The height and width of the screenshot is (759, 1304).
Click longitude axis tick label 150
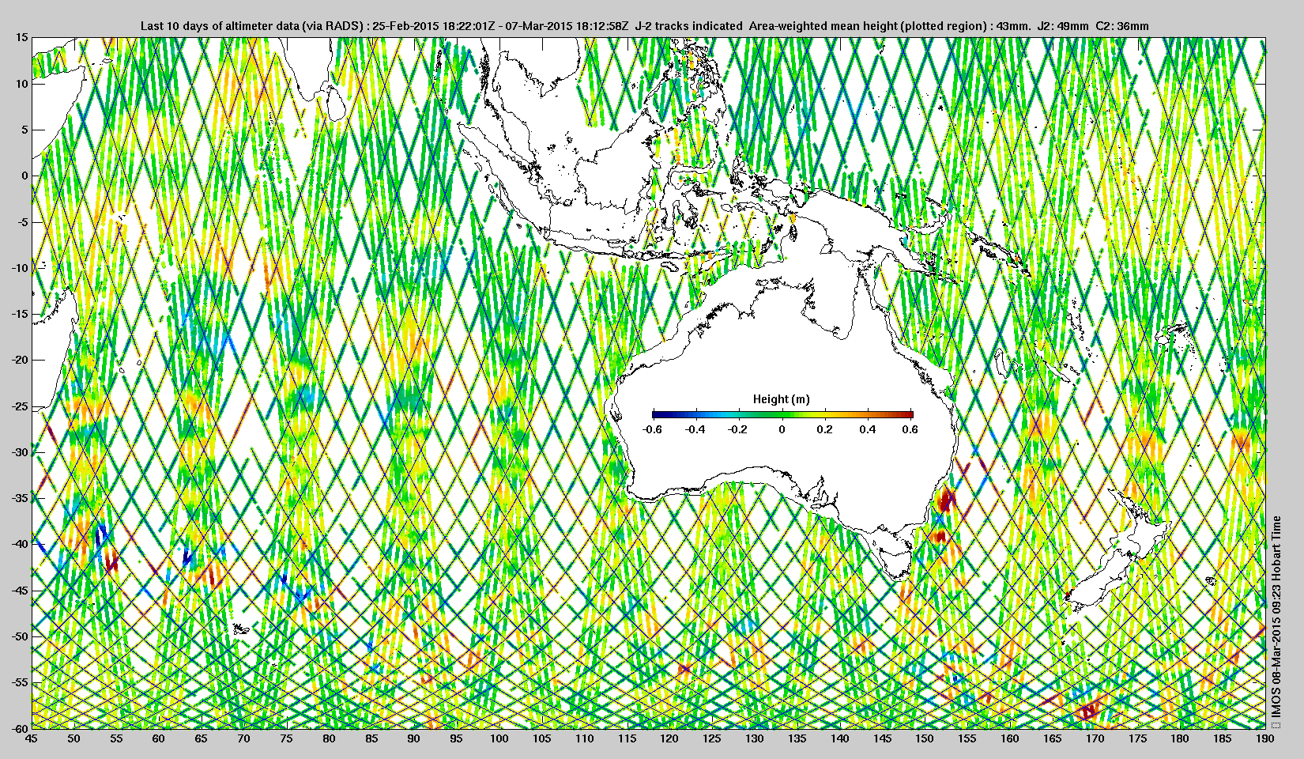[x=925, y=738]
